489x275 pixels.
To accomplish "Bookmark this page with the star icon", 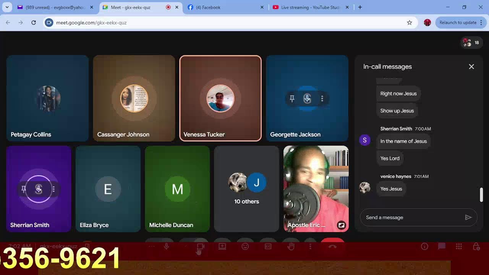I will [410, 23].
